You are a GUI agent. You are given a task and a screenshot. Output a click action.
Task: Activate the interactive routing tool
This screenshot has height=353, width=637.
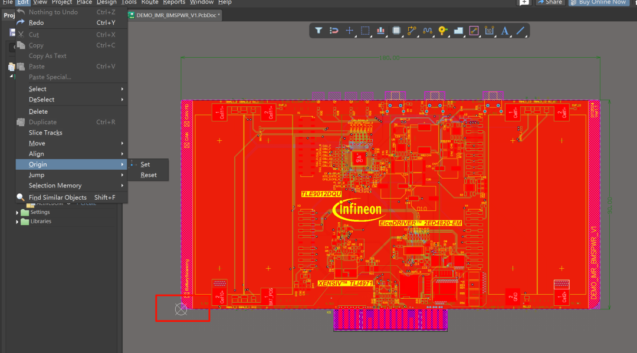tap(412, 31)
